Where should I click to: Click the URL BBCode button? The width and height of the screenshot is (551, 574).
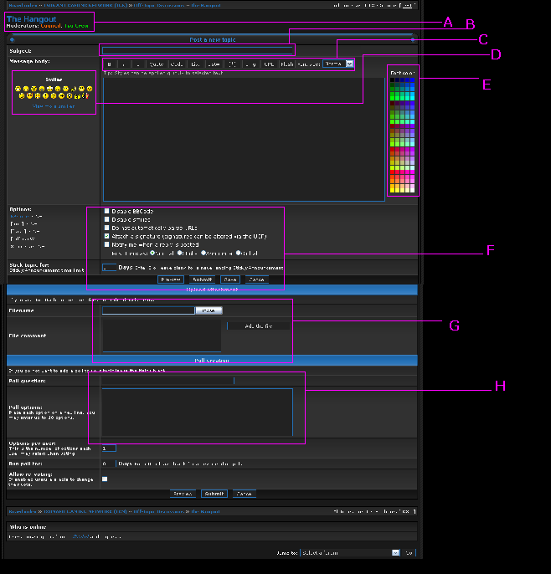tap(269, 64)
